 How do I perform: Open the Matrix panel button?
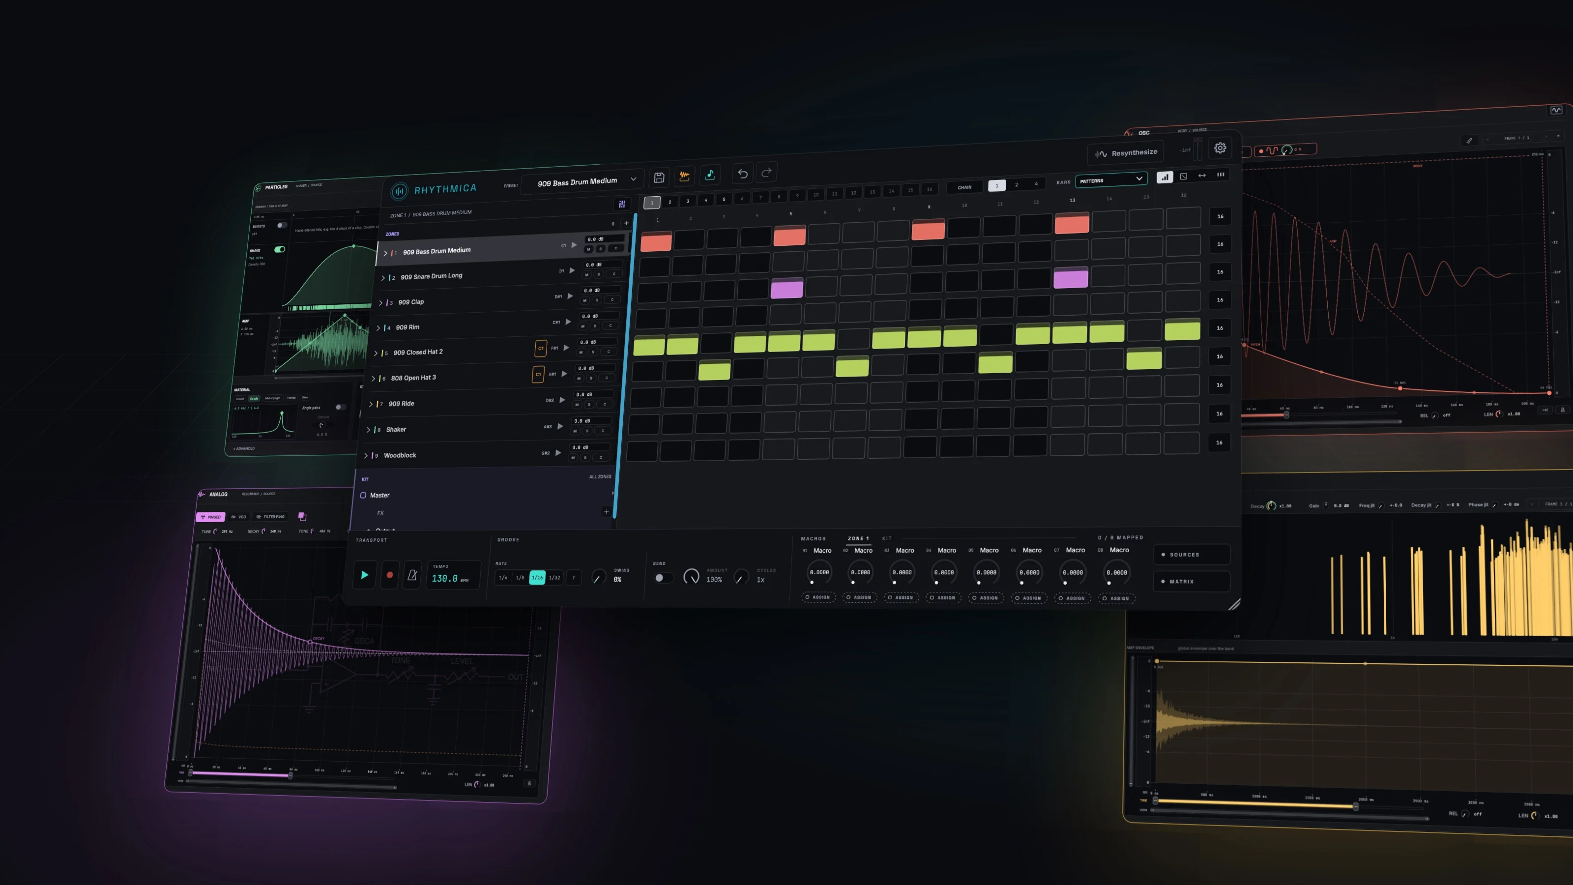pyautogui.click(x=1192, y=582)
